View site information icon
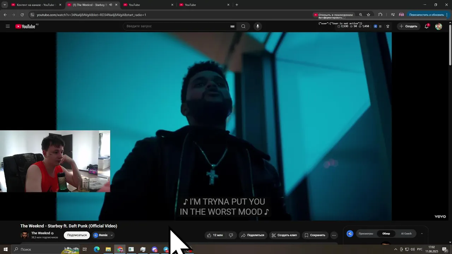Viewport: 452px width, 254px height. pyautogui.click(x=32, y=15)
